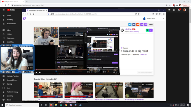Open the clip thumbnail with 21,006 views
This screenshot has width=191, height=107.
point(139,90)
